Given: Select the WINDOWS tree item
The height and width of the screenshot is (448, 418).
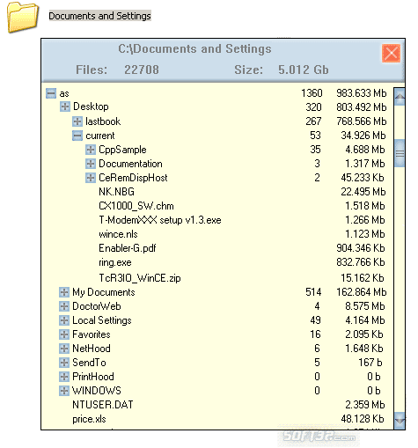Looking at the screenshot, I should (x=97, y=391).
